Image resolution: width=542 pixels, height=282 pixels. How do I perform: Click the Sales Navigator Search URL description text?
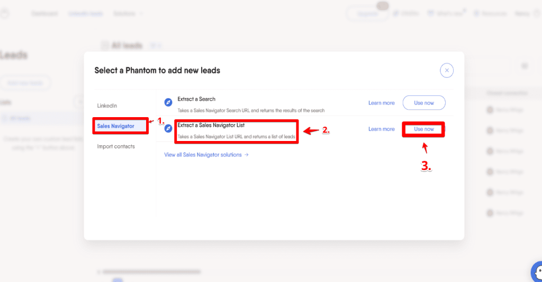[x=251, y=111]
